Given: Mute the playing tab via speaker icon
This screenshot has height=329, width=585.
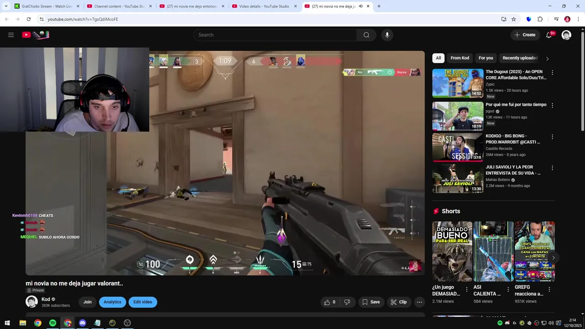Looking at the screenshot, I should (x=360, y=6).
